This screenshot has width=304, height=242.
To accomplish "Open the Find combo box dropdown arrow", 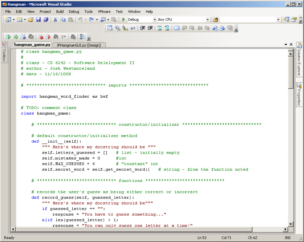I will click(278, 19).
